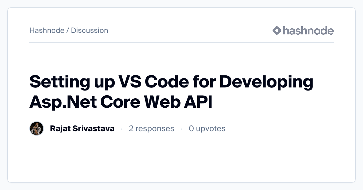Open the Hashnode wordmark logo

(308, 30)
